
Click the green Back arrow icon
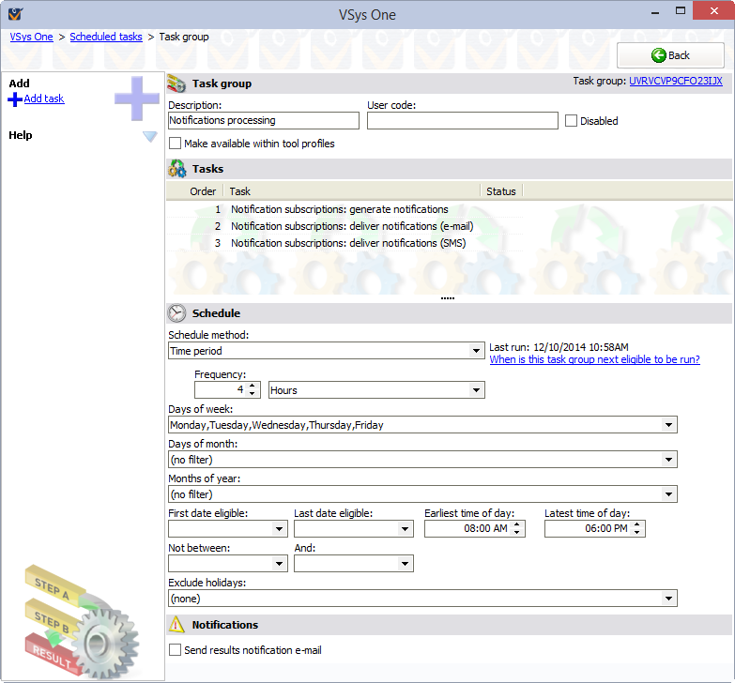(658, 55)
